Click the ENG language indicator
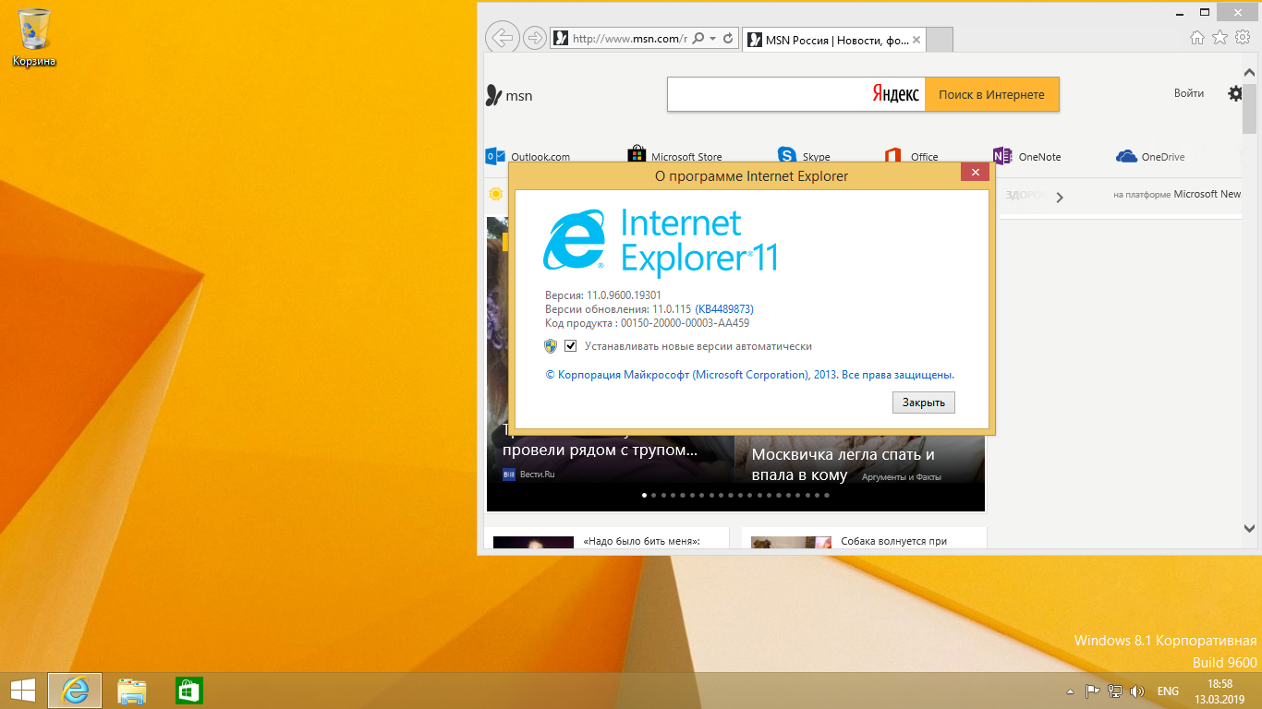Image resolution: width=1262 pixels, height=709 pixels. (1168, 691)
